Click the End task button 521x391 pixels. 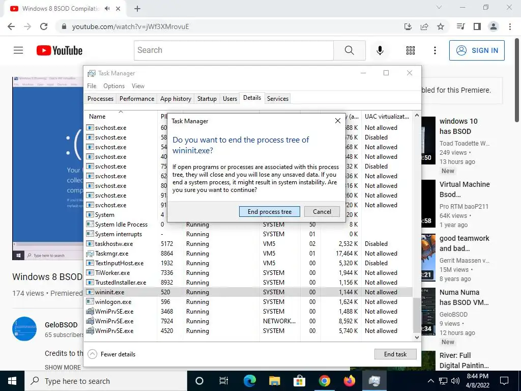(x=395, y=354)
